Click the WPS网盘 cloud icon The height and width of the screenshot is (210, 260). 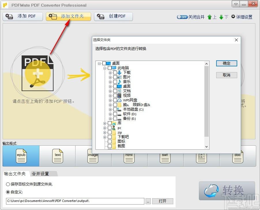point(119,100)
